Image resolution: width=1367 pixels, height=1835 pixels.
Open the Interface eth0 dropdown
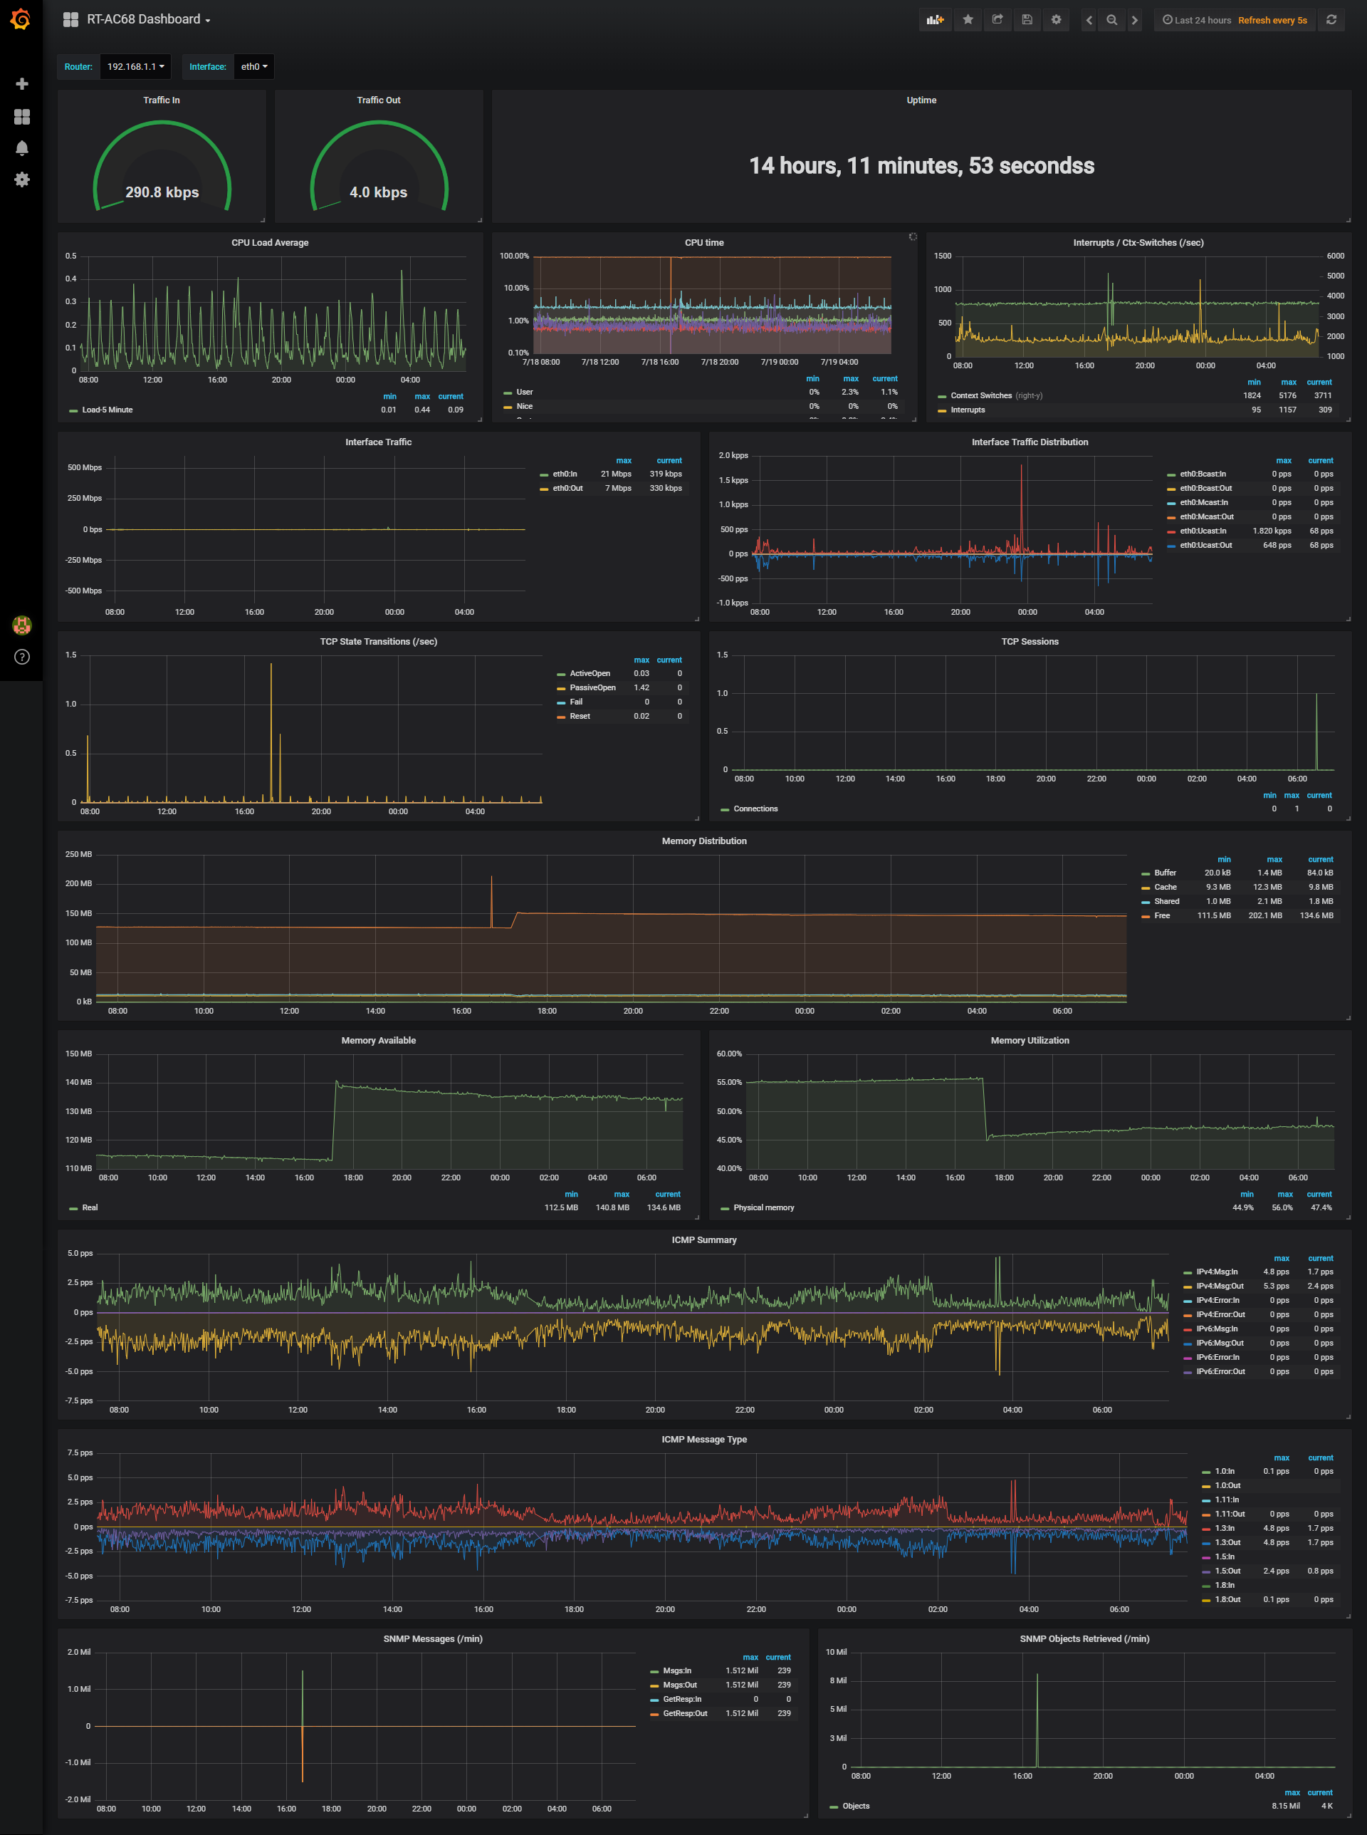point(253,67)
